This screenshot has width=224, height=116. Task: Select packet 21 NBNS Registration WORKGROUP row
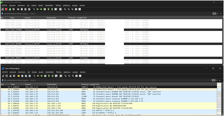coord(109,106)
